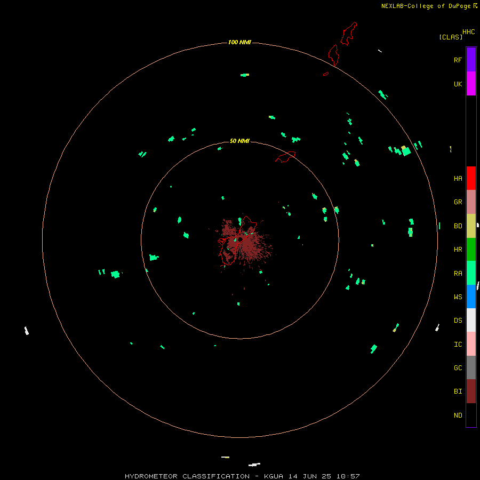Image resolution: width=480 pixels, height=480 pixels.
Task: Click the [CLAS] label
Action: [x=451, y=37]
